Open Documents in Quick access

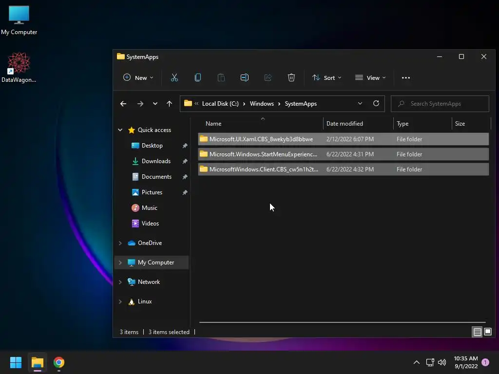(156, 176)
